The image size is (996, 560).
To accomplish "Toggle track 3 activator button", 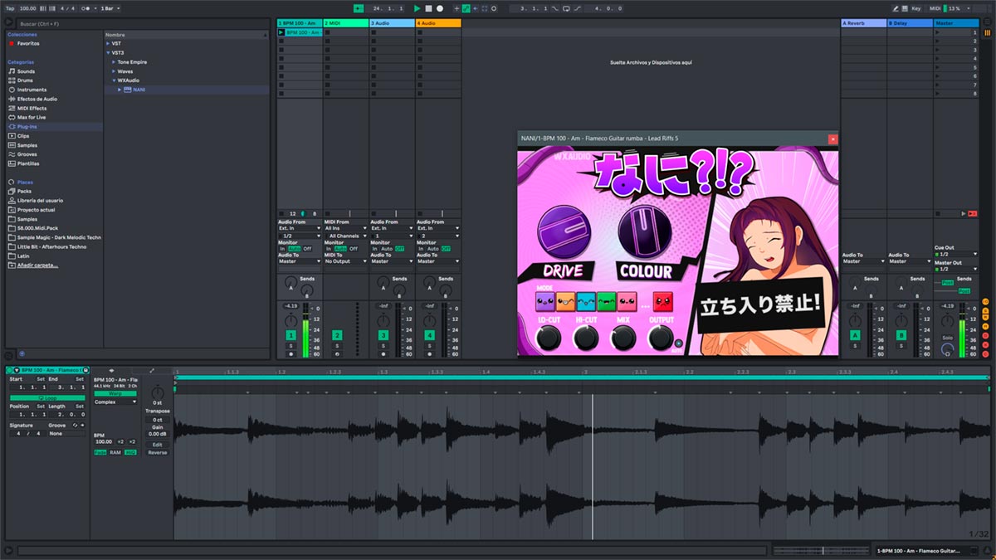I will [x=383, y=334].
